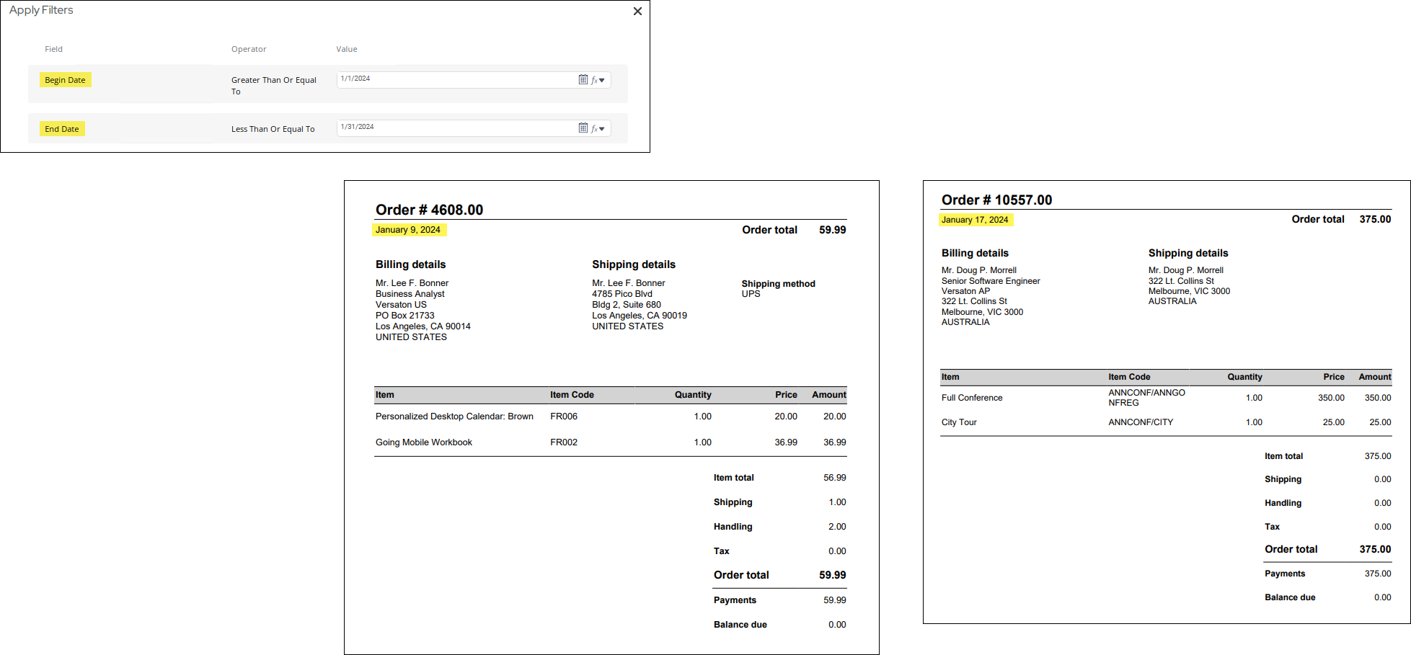Open the fx dropdown in the Begin Date row
Image resolution: width=1411 pixels, height=655 pixels.
pyautogui.click(x=598, y=80)
